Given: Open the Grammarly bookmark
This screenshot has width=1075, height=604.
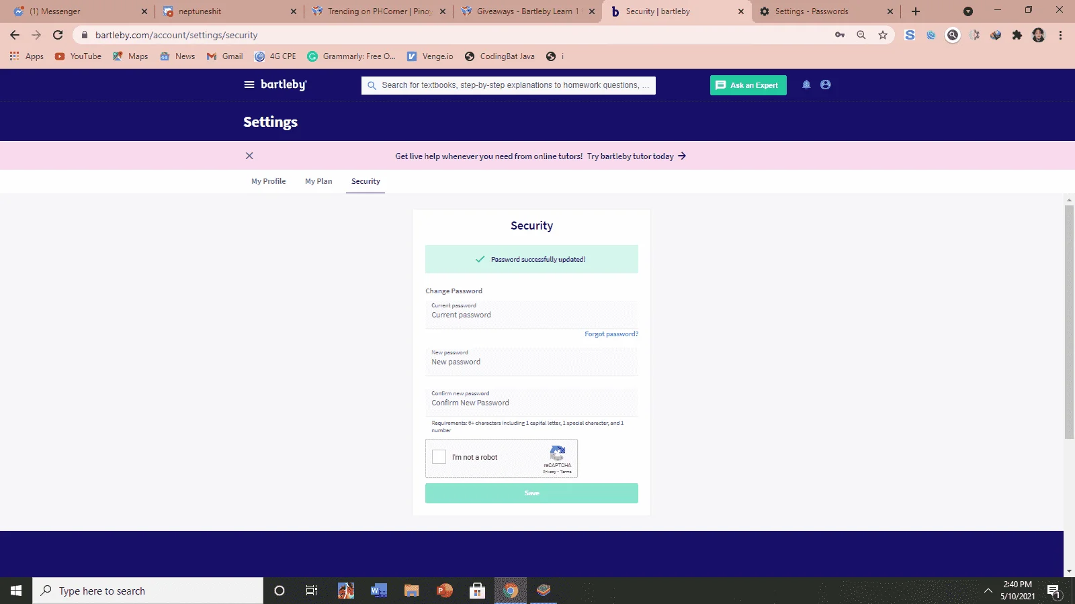Looking at the screenshot, I should pyautogui.click(x=351, y=56).
